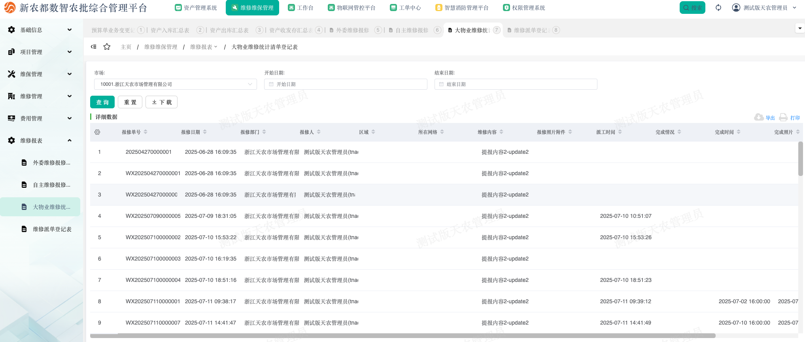
Task: Open 资产管理系统 in top navigation
Action: 196,8
